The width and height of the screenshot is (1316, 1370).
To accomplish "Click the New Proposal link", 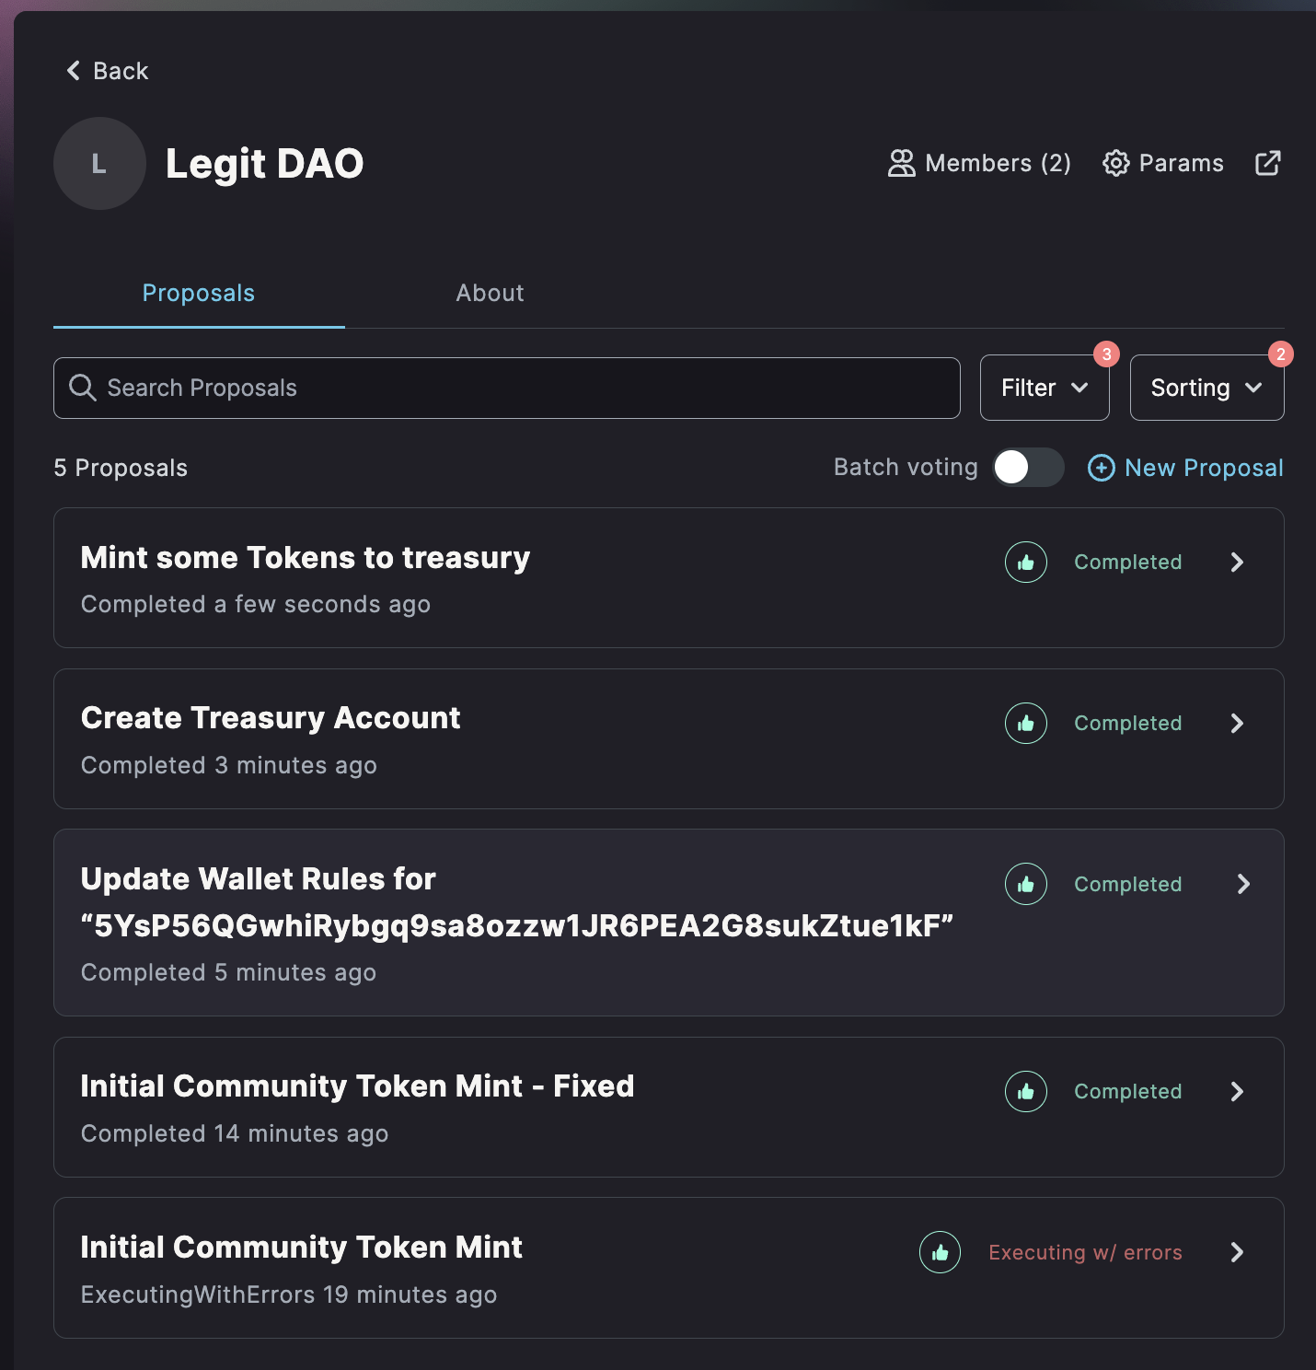I will click(1203, 468).
